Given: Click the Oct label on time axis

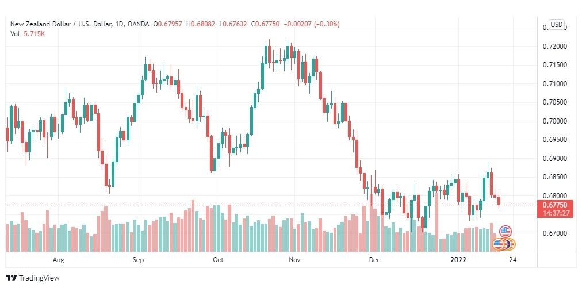Looking at the screenshot, I should 219,260.
